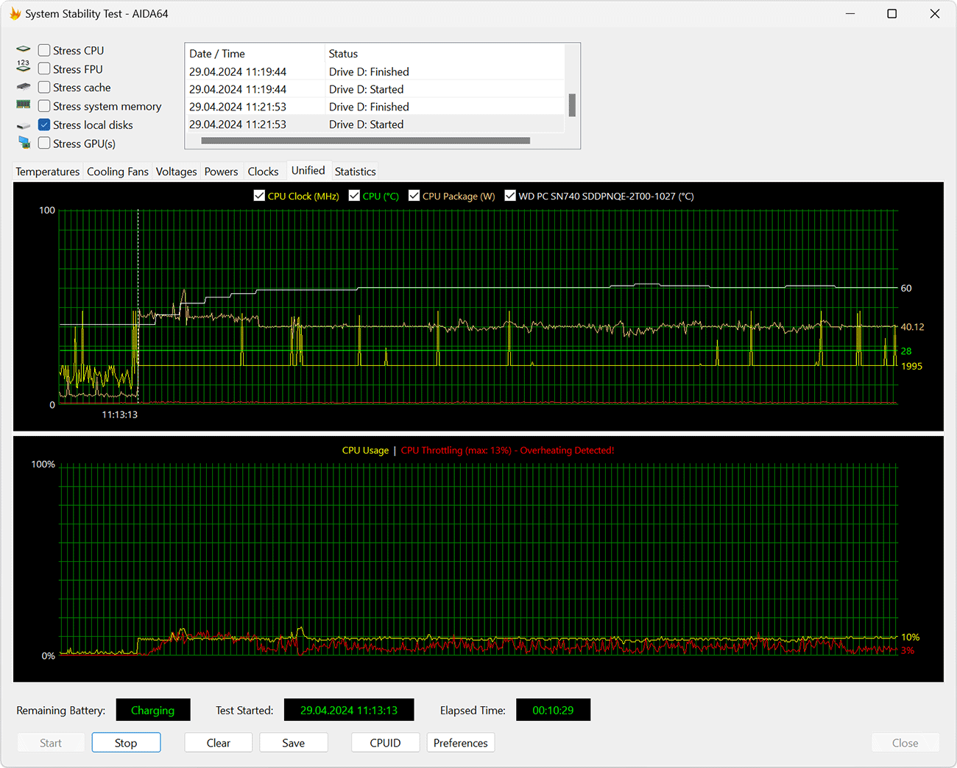Click the disk drive icon beside Stress local disks

(24, 126)
